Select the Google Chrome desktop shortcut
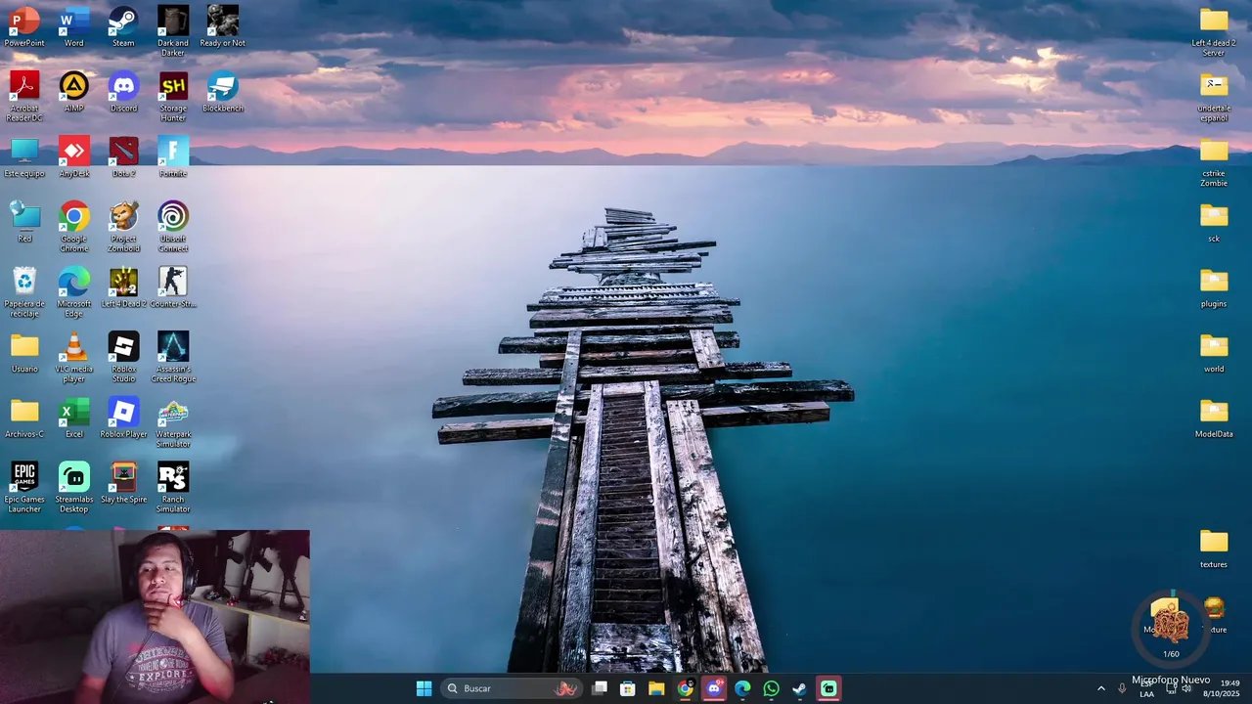Viewport: 1252px width, 704px height. coord(74,227)
